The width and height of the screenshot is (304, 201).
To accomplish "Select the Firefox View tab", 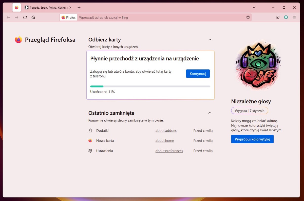I will [x=16, y=7].
